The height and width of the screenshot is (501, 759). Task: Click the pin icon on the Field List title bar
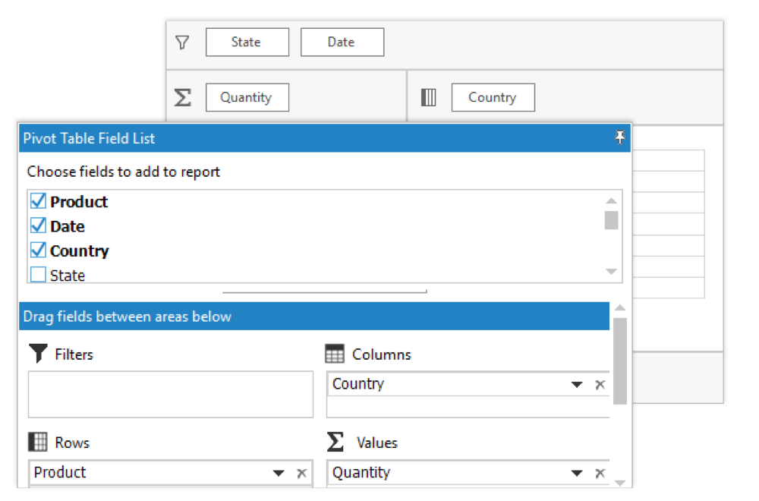pyautogui.click(x=620, y=138)
